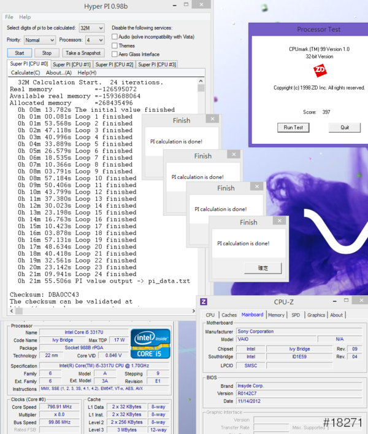Image resolution: width=368 pixels, height=434 pixels.
Task: Open the Processors count dropdown
Action: click(94, 40)
